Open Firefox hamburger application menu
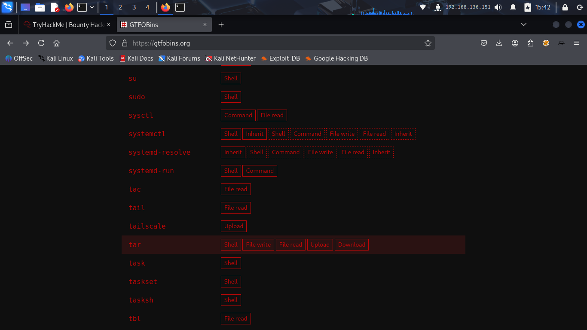 tap(577, 43)
